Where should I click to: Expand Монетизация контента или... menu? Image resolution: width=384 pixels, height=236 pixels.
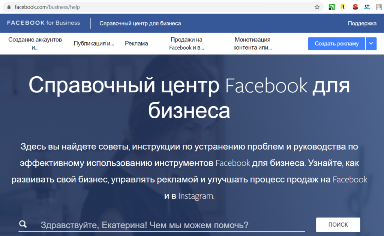click(x=252, y=43)
